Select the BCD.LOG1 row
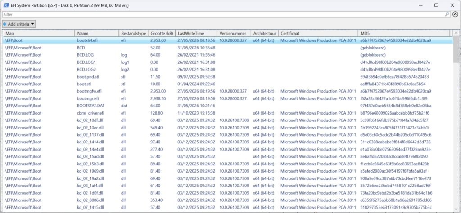Viewport: 461px width, 213px height. 228,62
